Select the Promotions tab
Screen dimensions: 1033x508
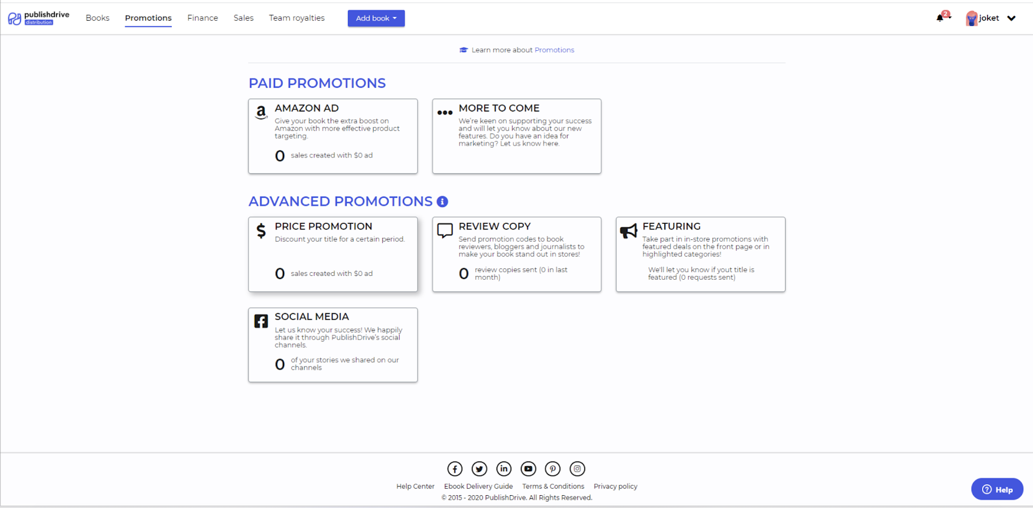pyautogui.click(x=148, y=18)
